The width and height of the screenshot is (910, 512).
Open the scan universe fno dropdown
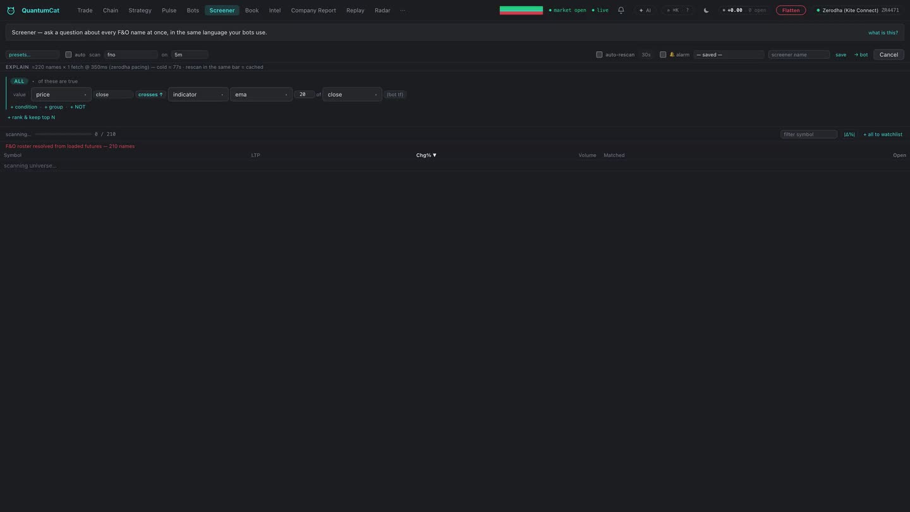tap(131, 54)
